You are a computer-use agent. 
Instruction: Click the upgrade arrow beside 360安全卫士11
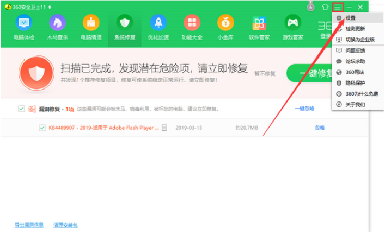coord(50,7)
